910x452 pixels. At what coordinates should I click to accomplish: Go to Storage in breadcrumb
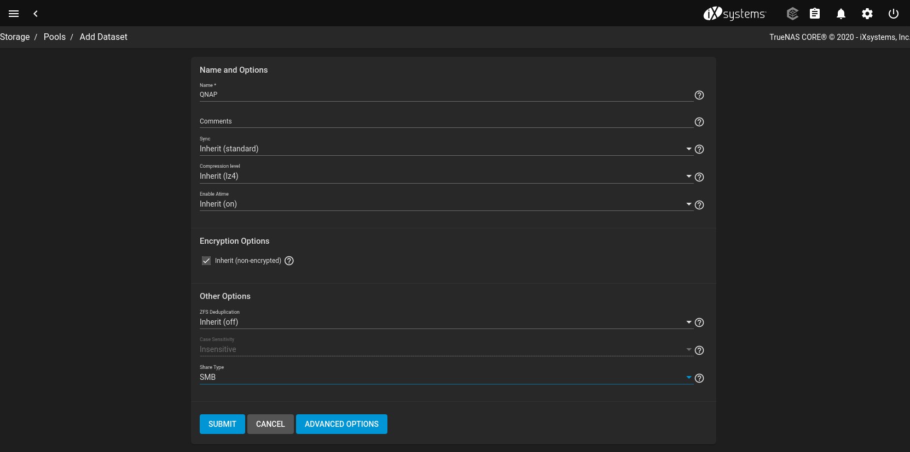click(15, 37)
